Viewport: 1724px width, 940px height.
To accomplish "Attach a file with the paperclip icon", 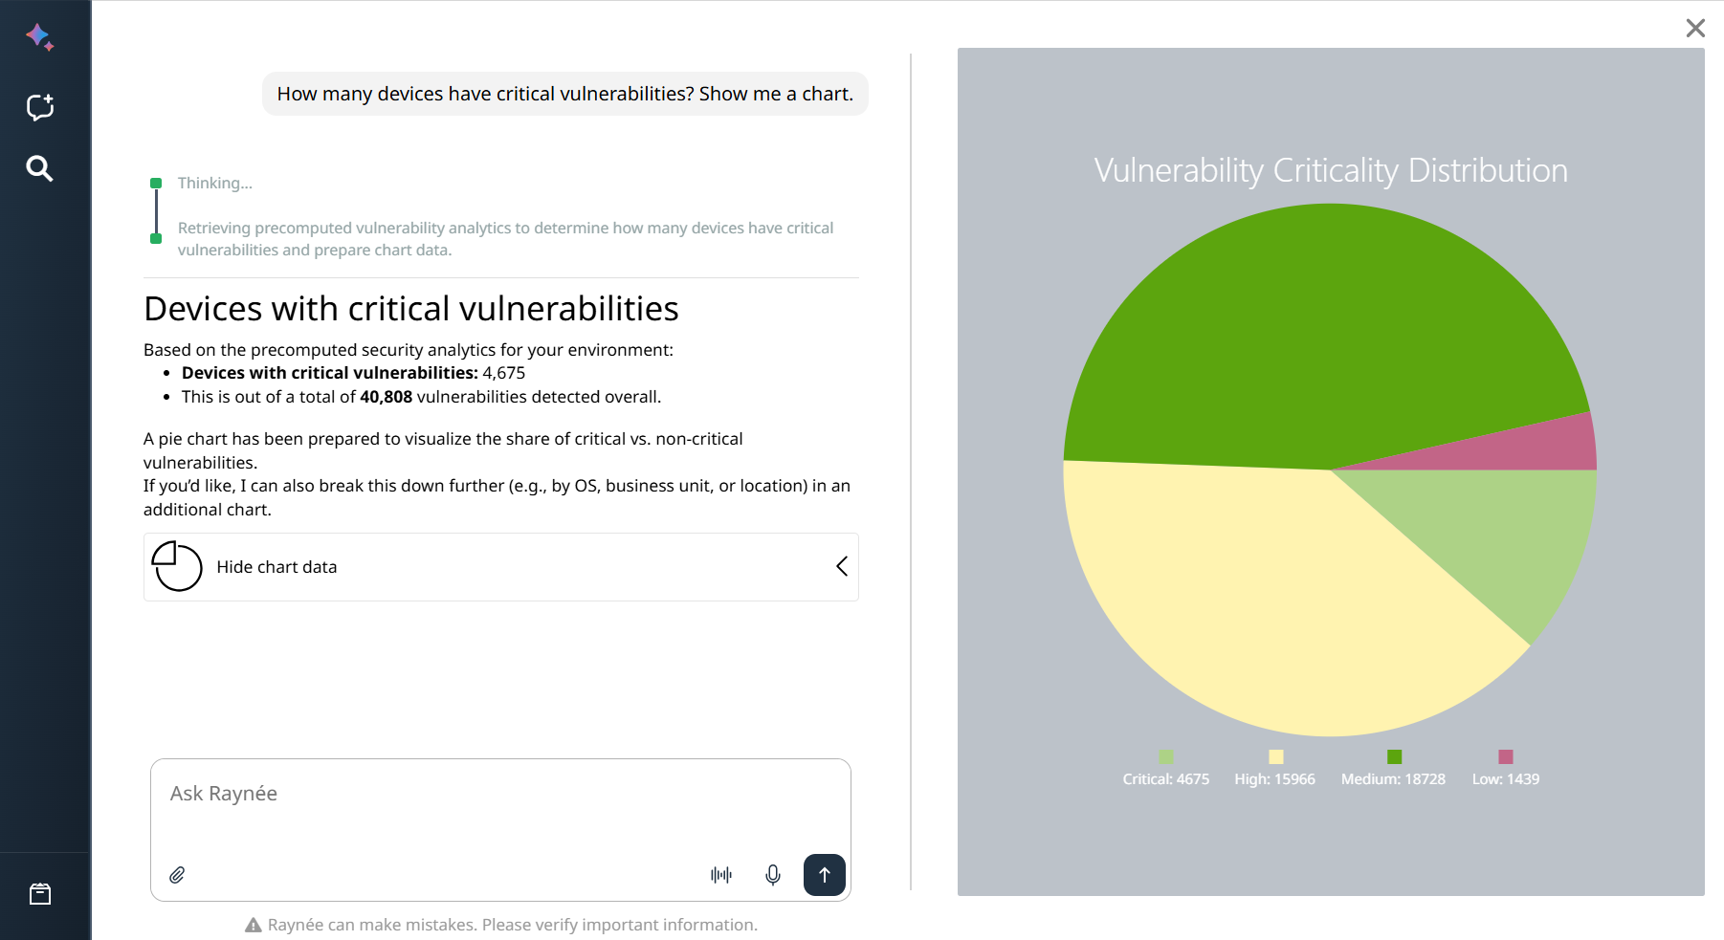I will point(176,874).
